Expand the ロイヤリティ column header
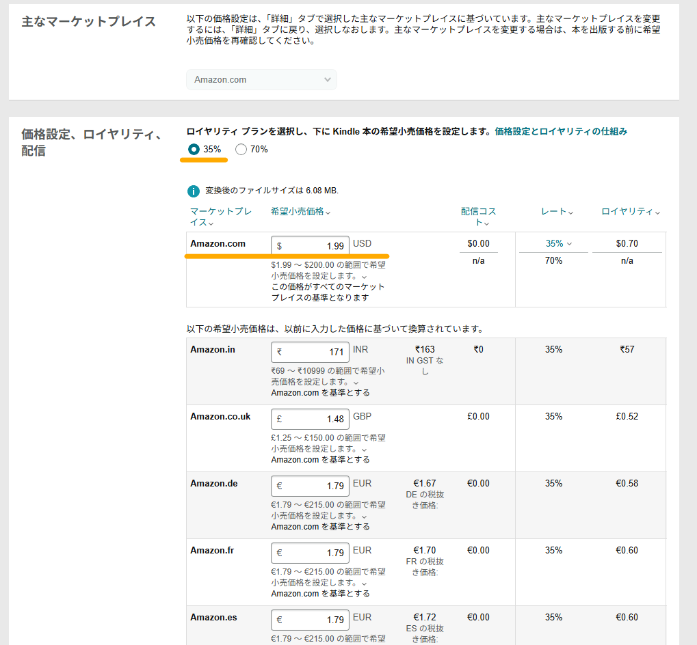 click(631, 212)
